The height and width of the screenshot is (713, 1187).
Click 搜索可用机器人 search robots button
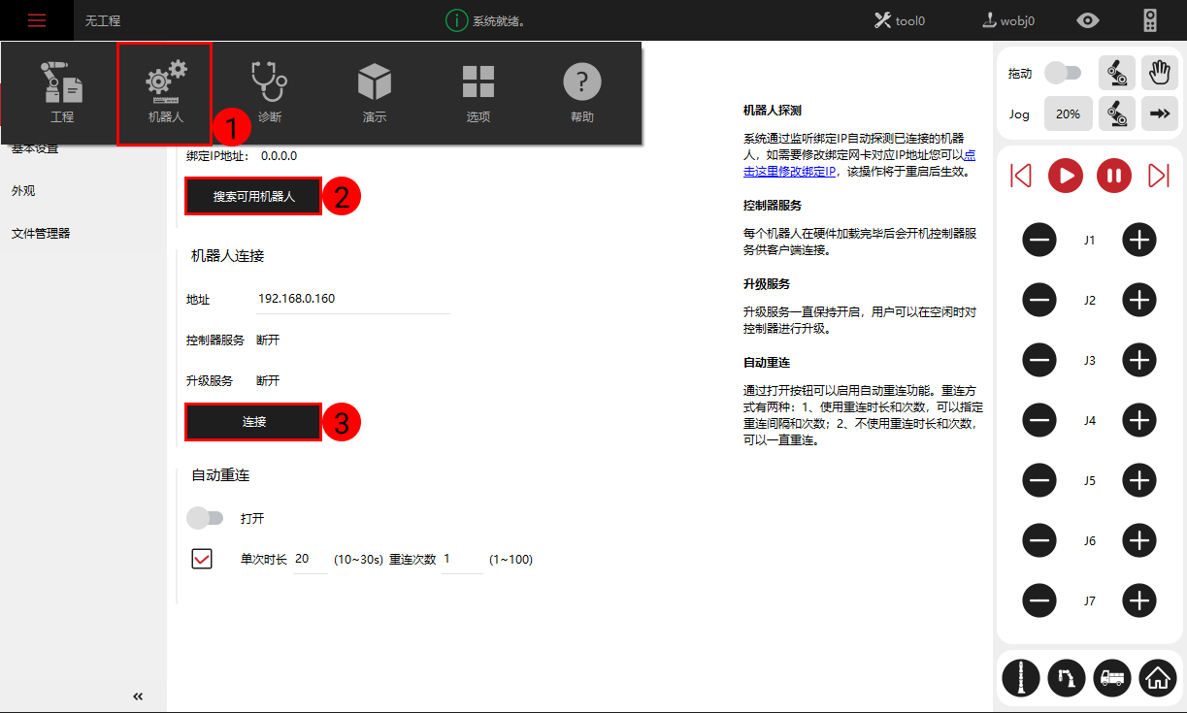pyautogui.click(x=253, y=196)
